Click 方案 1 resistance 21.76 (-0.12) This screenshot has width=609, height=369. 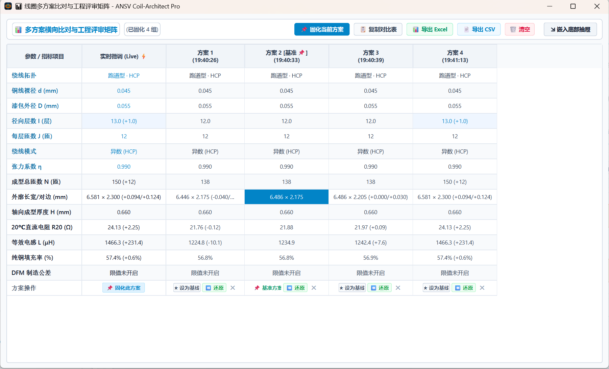(205, 227)
